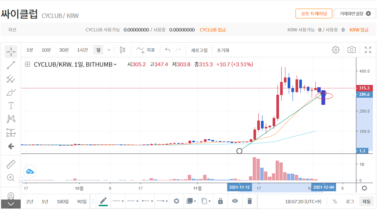The width and height of the screenshot is (377, 210).
Task: Click the 초기화 reset button
Action: (223, 50)
